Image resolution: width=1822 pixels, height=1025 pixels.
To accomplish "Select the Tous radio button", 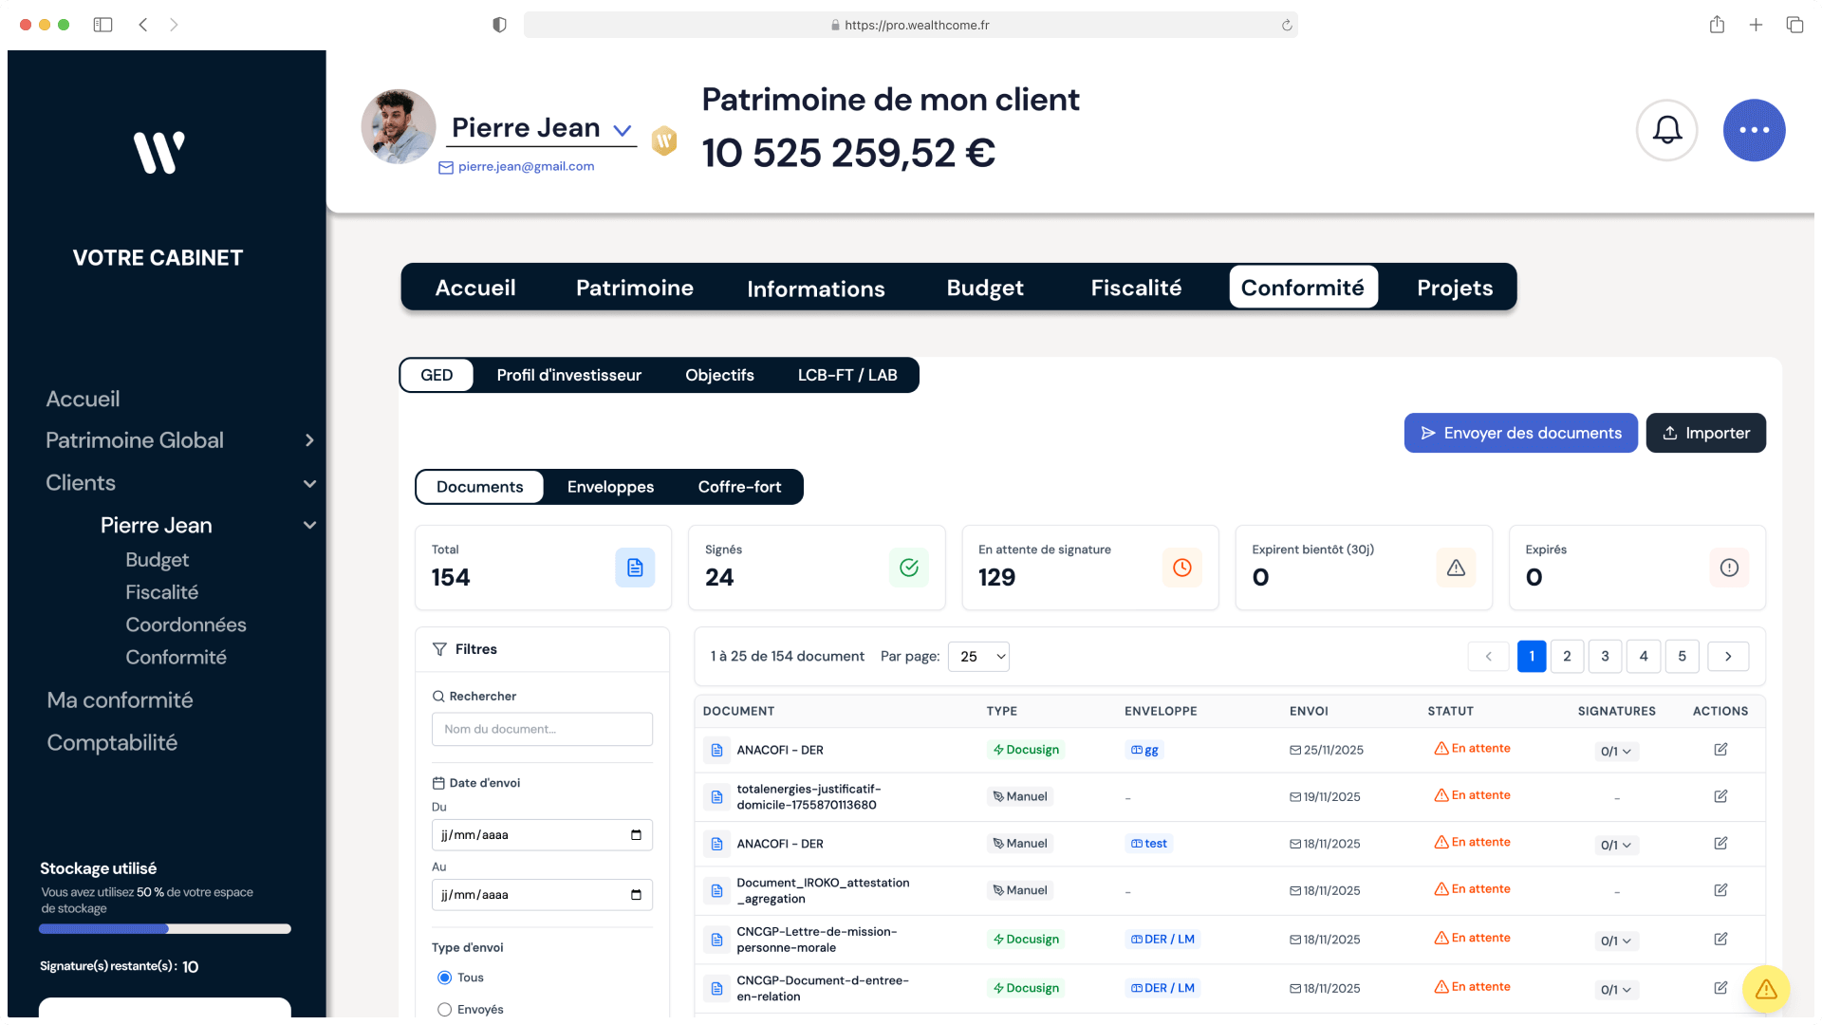I will click(444, 977).
